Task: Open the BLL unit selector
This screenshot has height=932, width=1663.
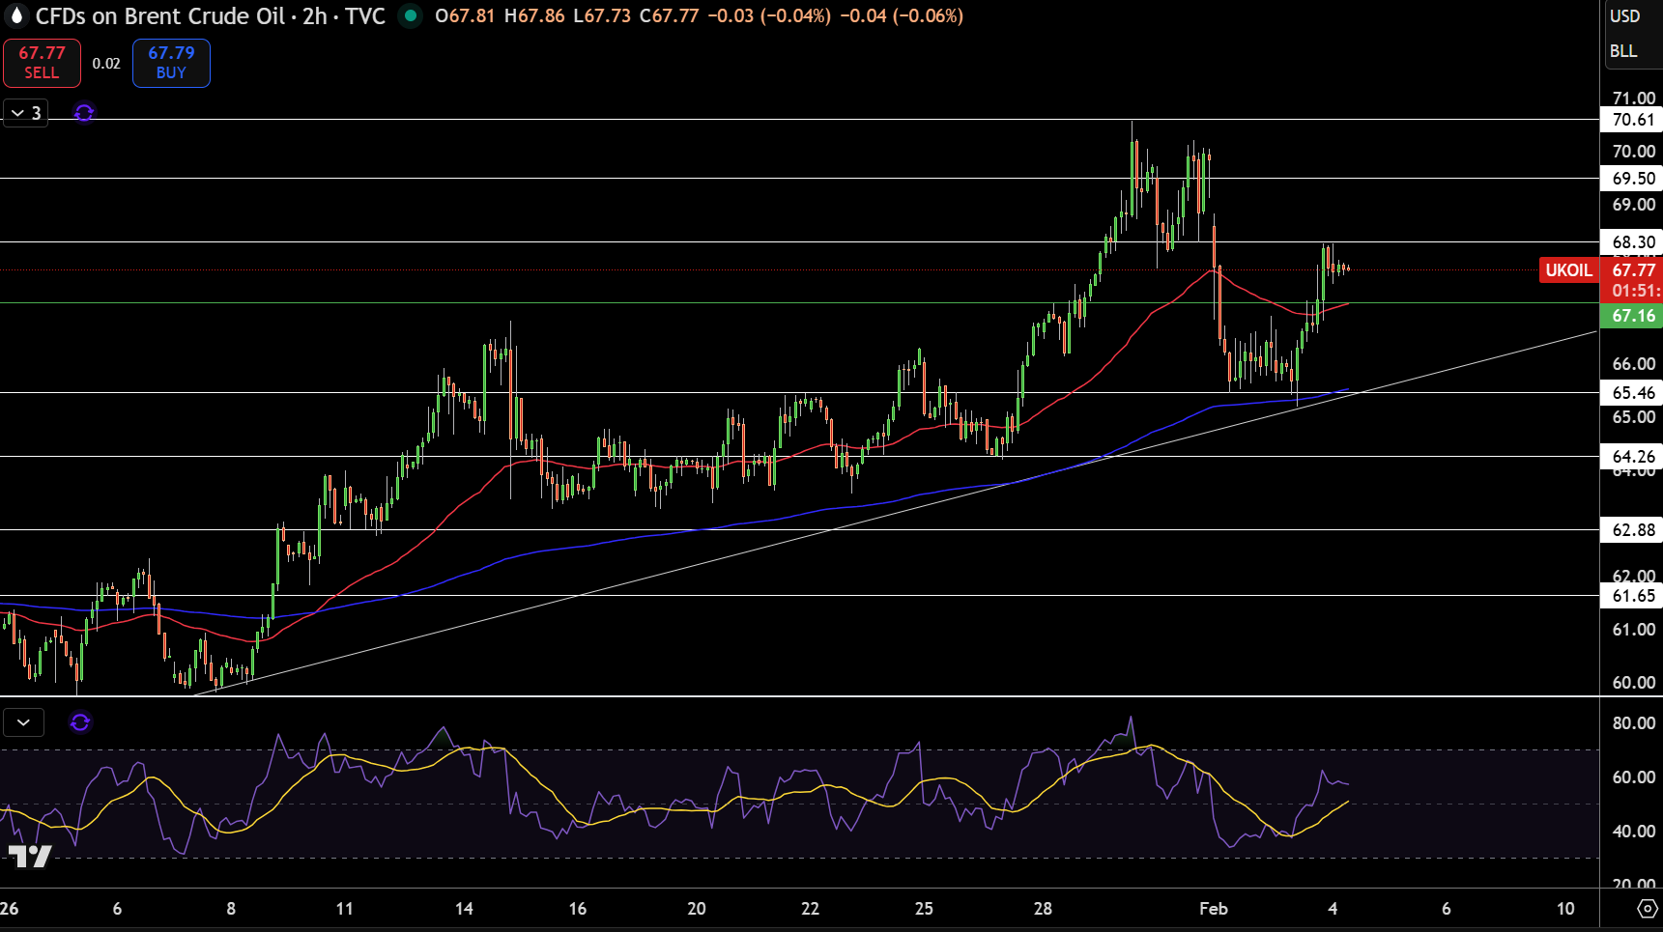Action: [1623, 51]
